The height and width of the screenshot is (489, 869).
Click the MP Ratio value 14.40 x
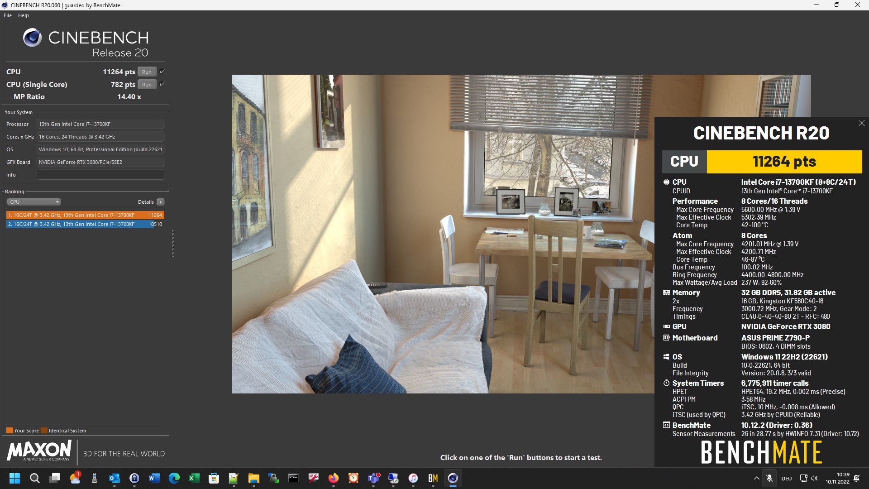pyautogui.click(x=129, y=97)
